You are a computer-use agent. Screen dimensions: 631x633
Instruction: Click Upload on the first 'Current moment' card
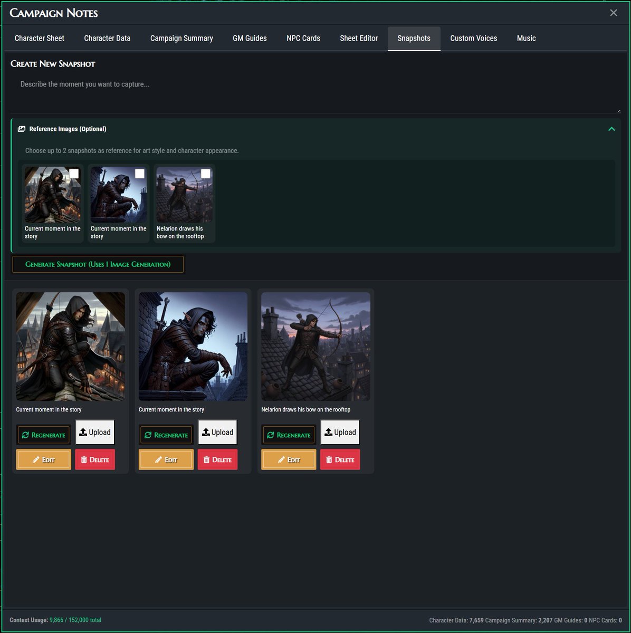[x=95, y=433]
